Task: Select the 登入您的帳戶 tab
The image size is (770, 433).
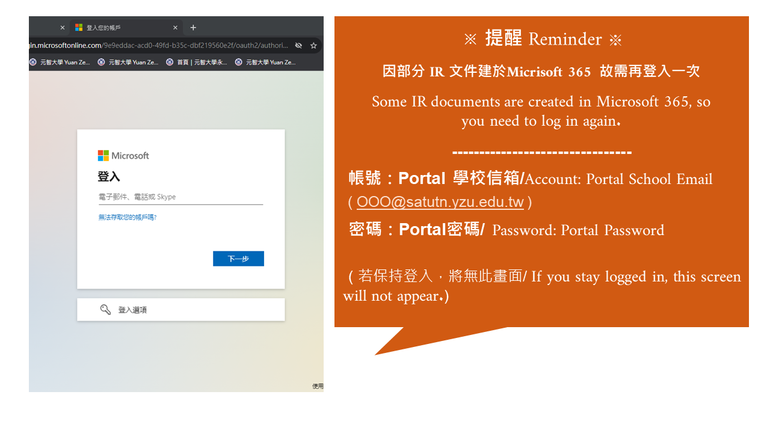Action: pyautogui.click(x=125, y=28)
